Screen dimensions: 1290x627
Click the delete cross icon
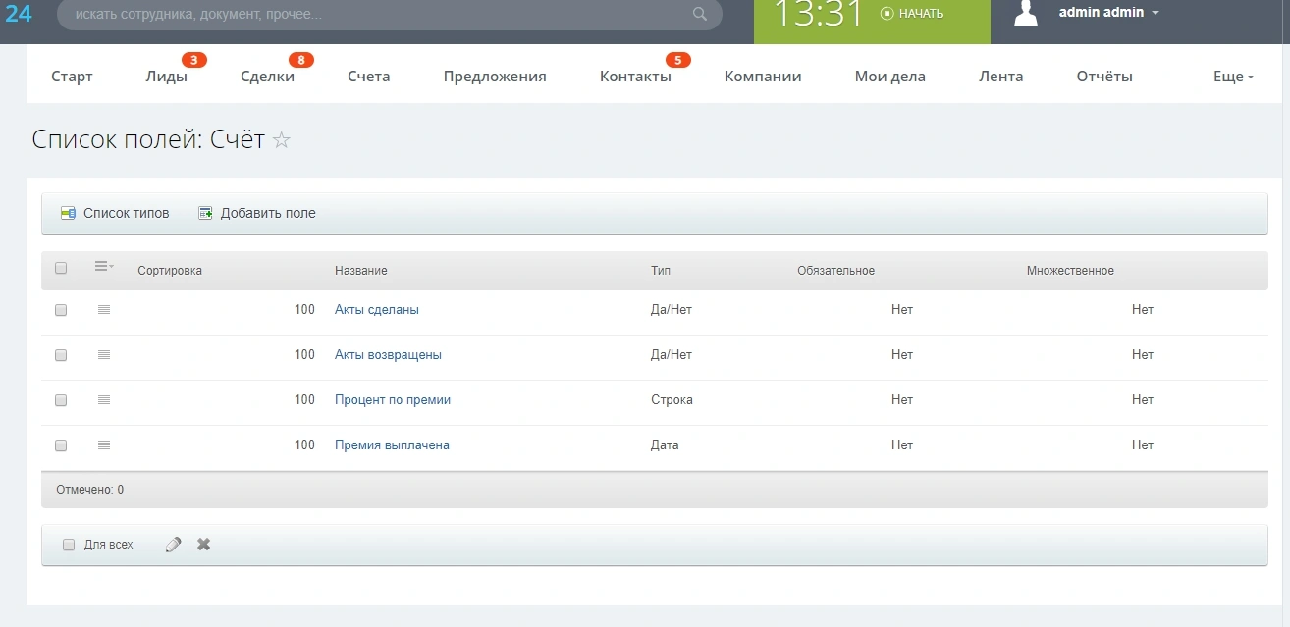click(204, 544)
